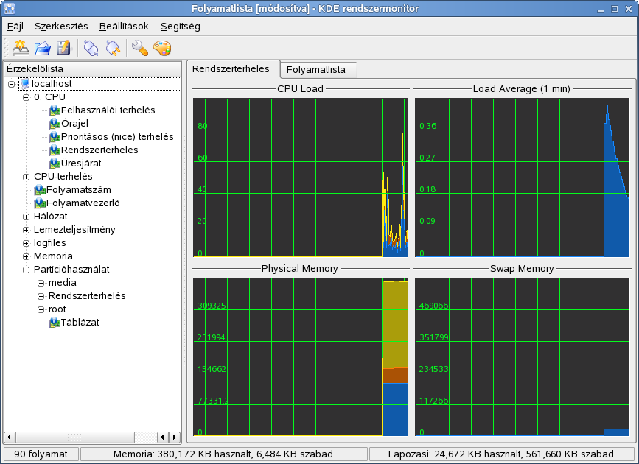Expand the root partition node

tap(41, 309)
